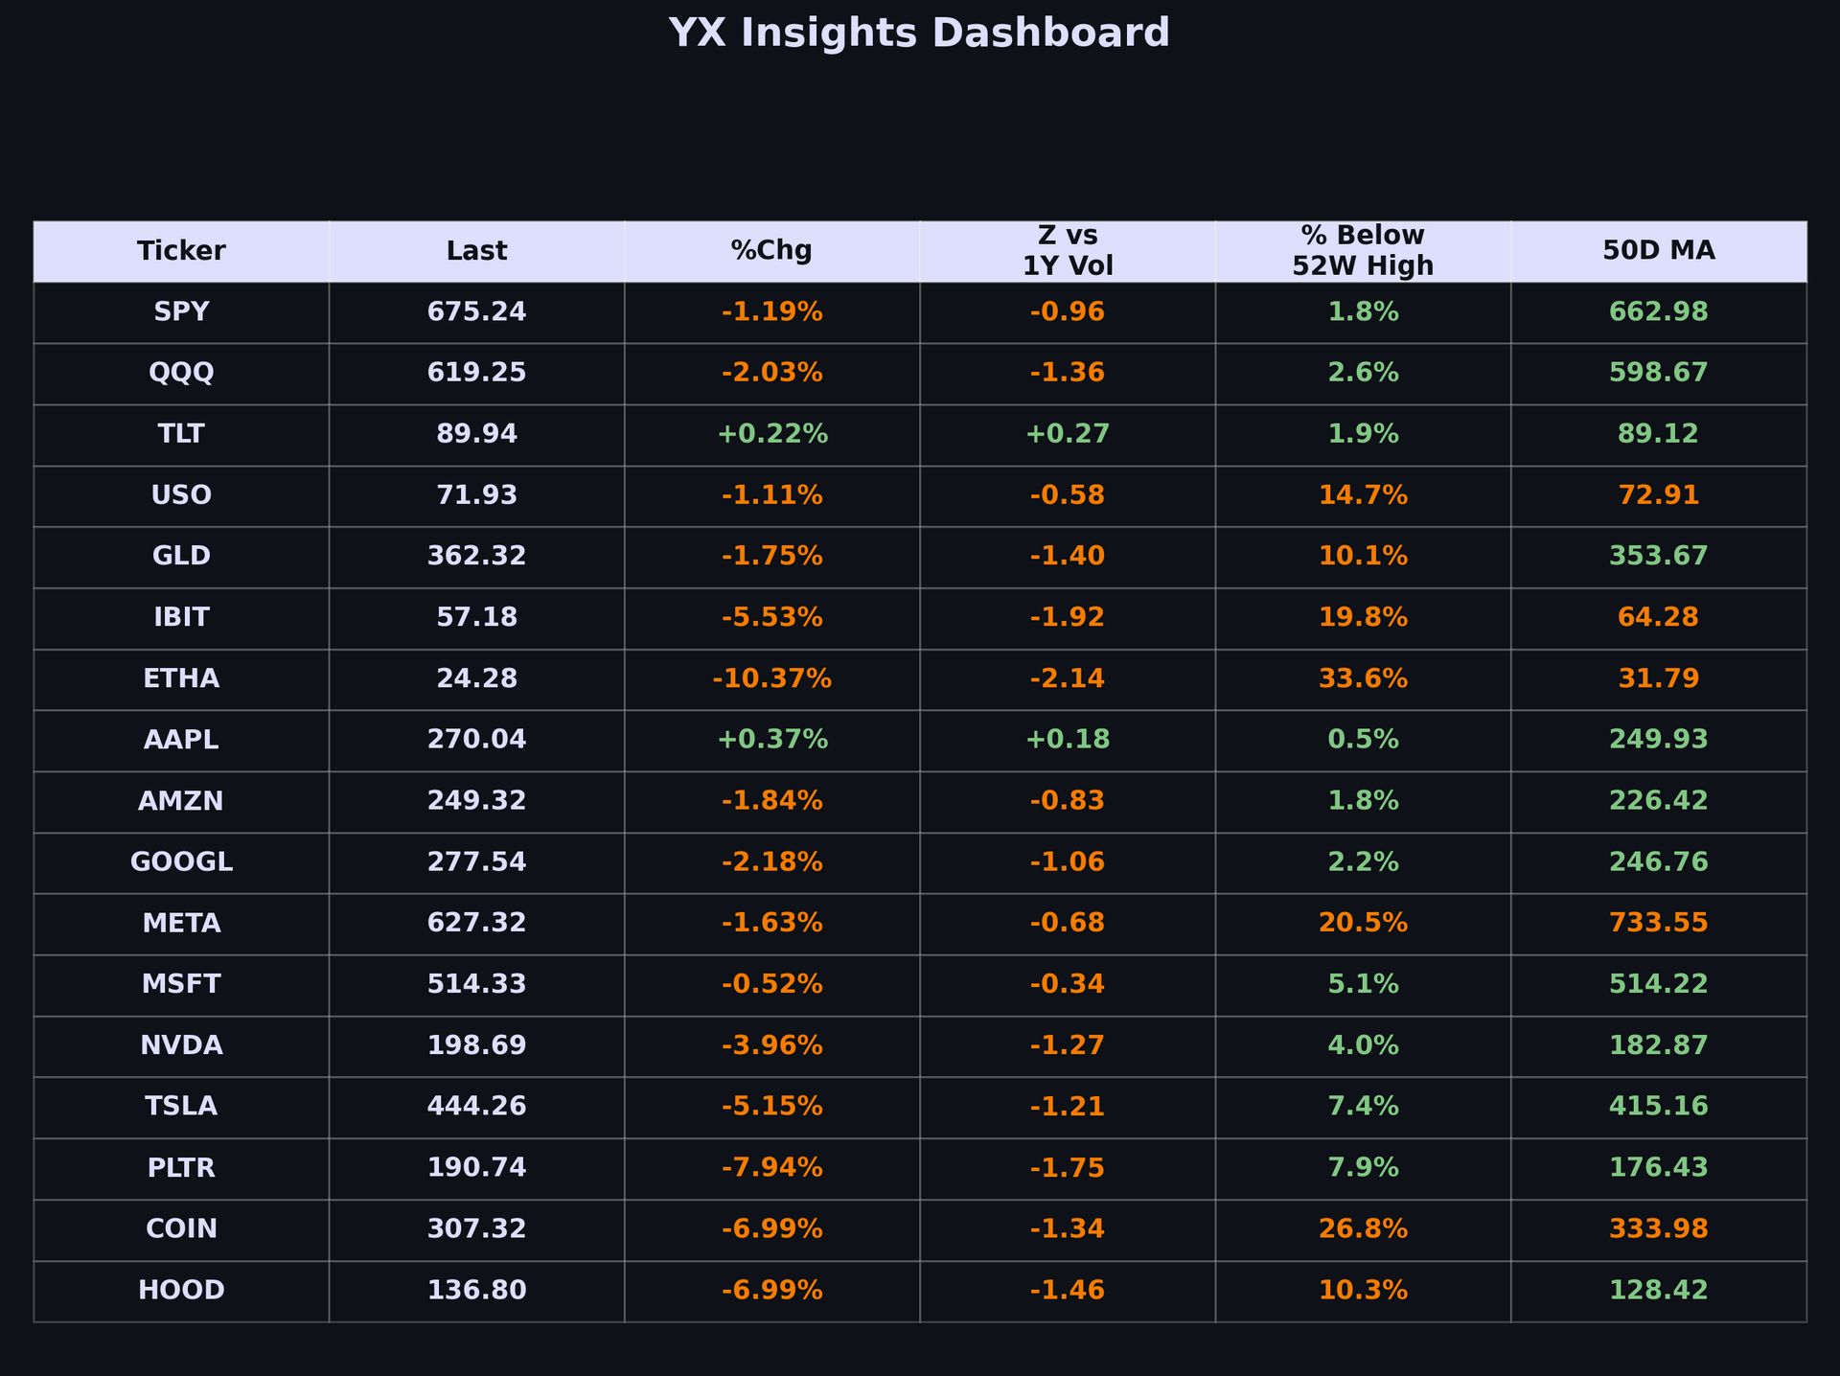Click the YX Insights Dashboard title

[x=919, y=34]
